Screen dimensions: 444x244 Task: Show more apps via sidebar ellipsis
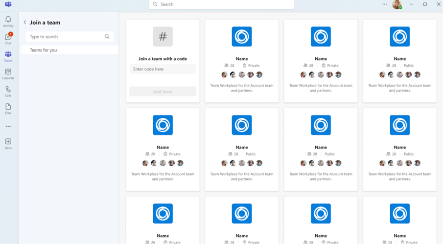(8, 126)
